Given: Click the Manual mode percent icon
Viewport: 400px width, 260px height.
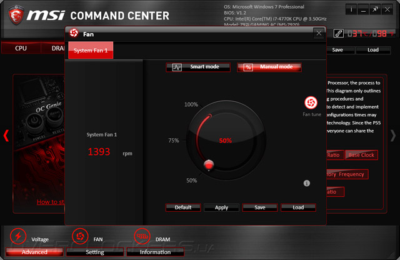Looking at the screenshot, I should pos(248,67).
